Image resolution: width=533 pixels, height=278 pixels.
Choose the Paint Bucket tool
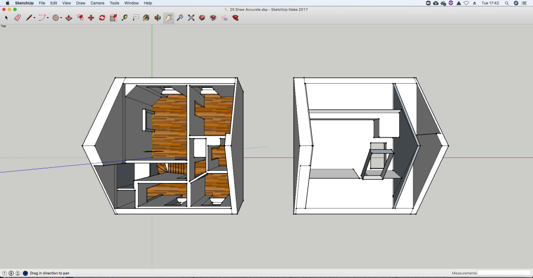146,18
